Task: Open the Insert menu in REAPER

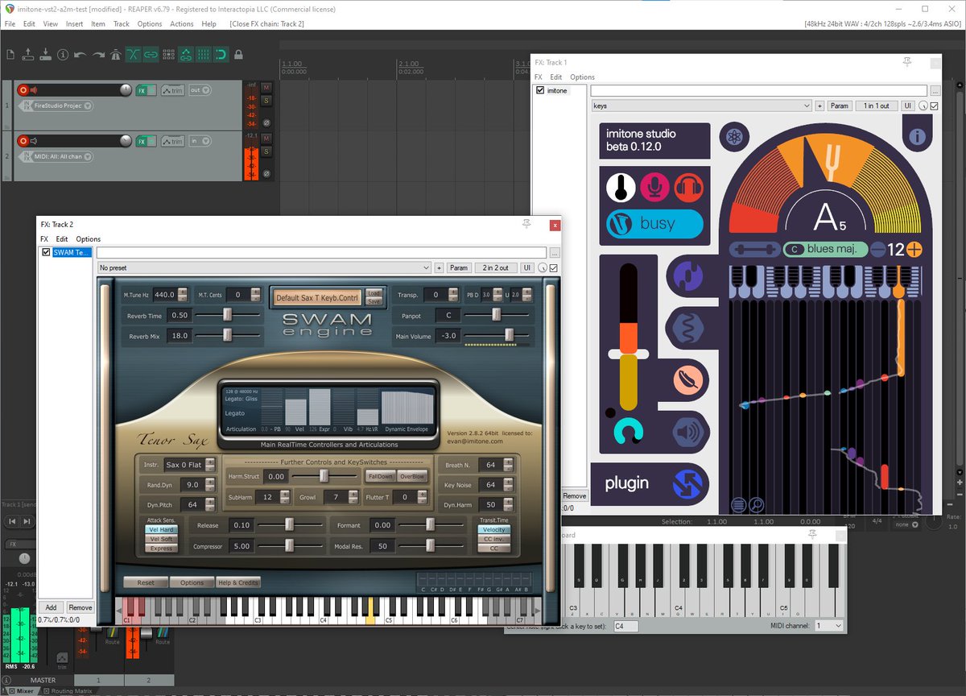Action: 74,23
